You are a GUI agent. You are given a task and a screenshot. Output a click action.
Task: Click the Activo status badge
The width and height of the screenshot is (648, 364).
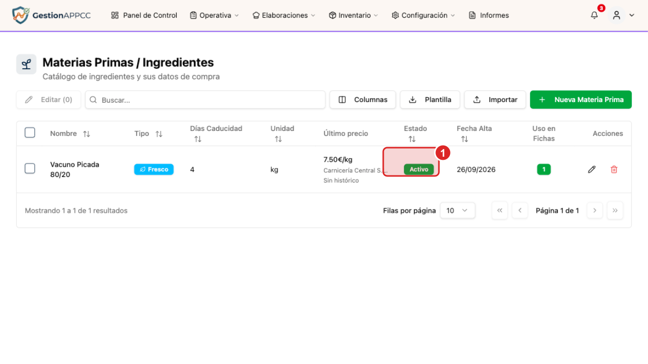(x=419, y=169)
